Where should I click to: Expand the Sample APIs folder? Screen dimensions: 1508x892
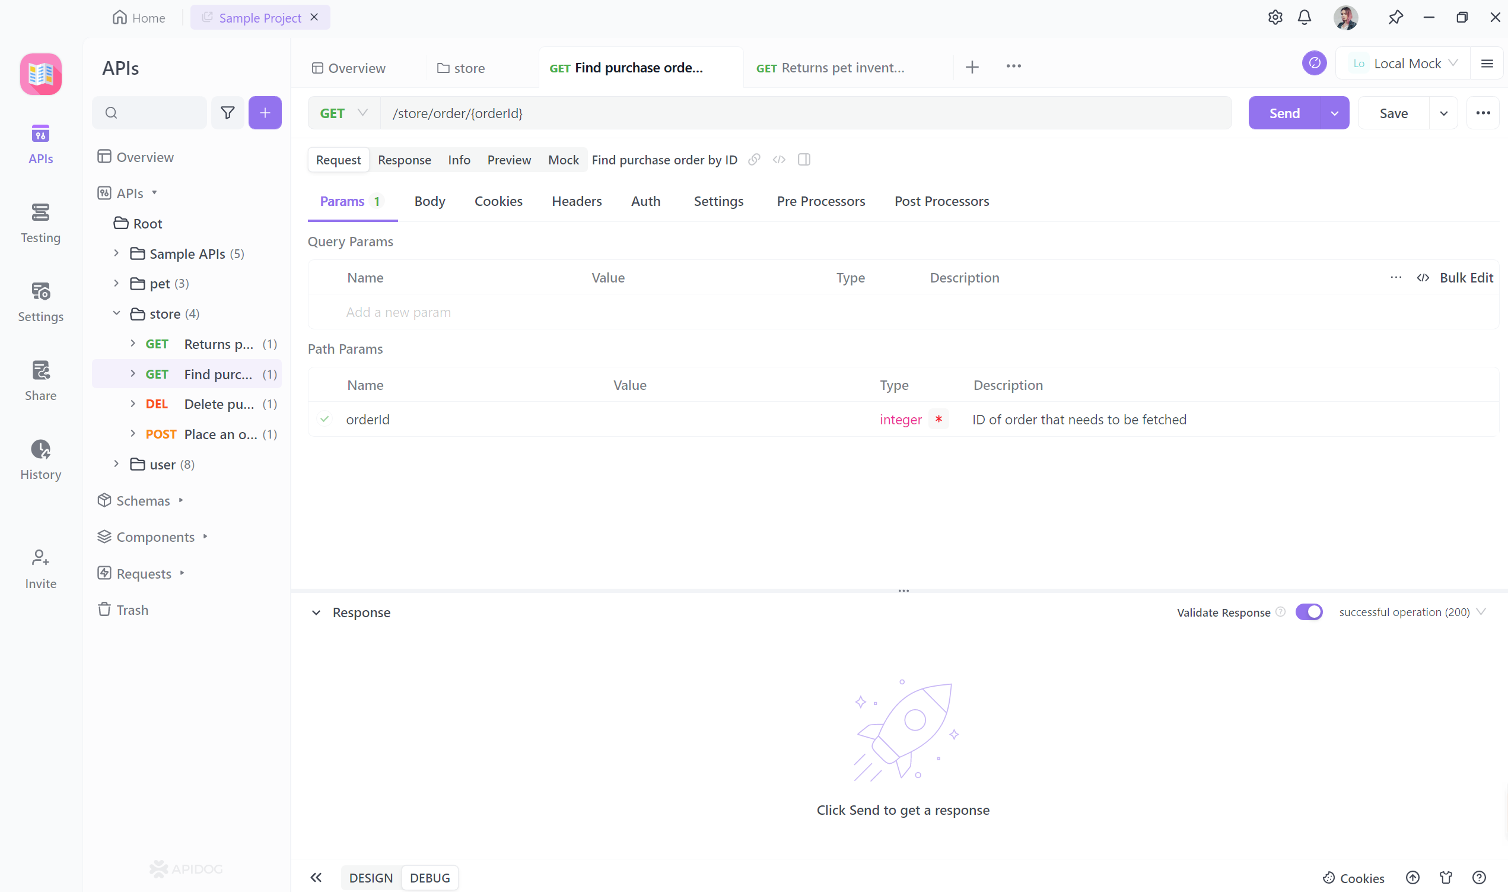pyautogui.click(x=116, y=253)
